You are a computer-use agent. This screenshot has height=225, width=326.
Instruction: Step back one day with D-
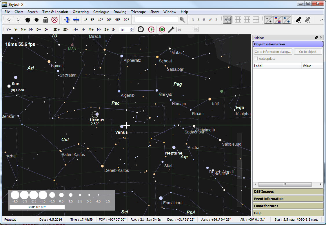(46, 29)
